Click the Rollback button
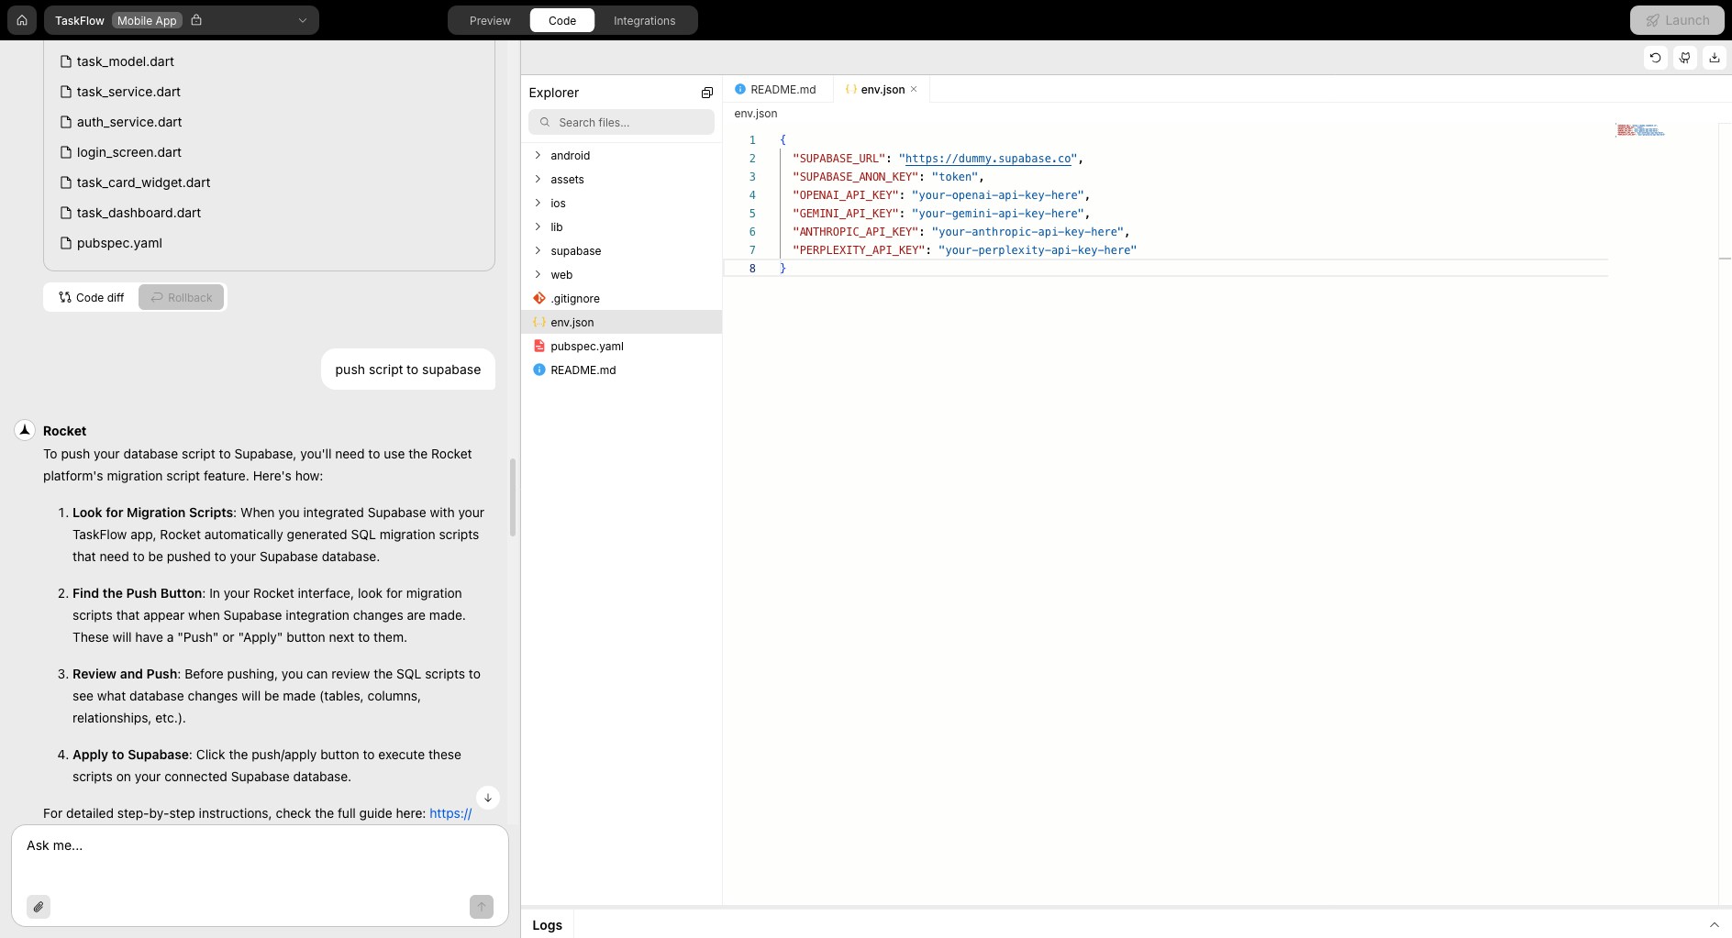 [180, 297]
